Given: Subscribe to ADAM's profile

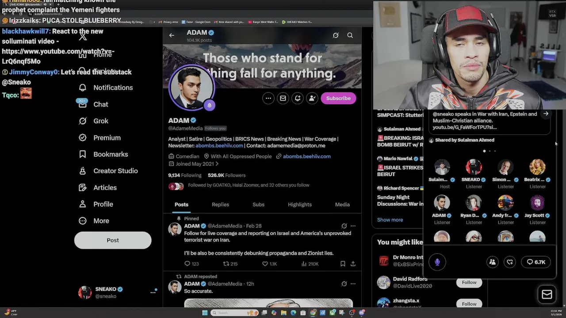Looking at the screenshot, I should coord(338,98).
